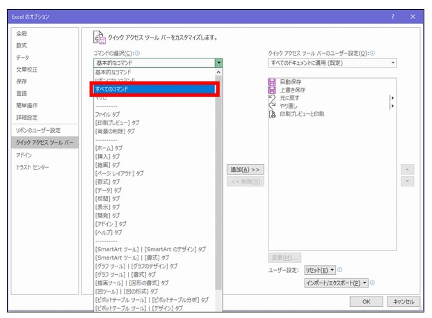Open アドイン options category
Viewport: 432px width, 318px height.
point(45,155)
